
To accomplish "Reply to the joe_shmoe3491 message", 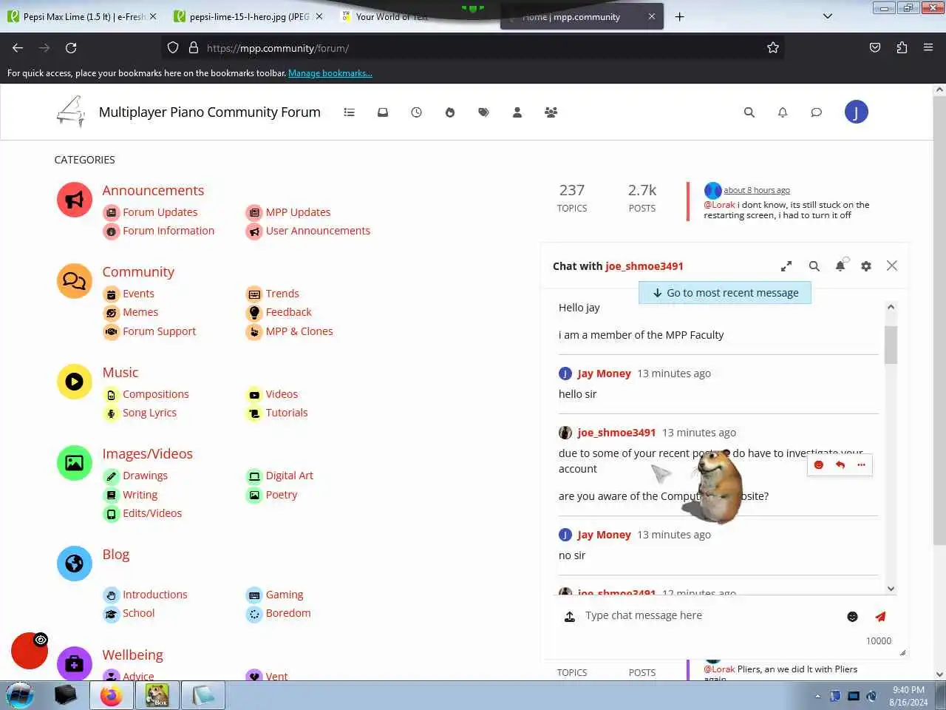I will pyautogui.click(x=840, y=464).
